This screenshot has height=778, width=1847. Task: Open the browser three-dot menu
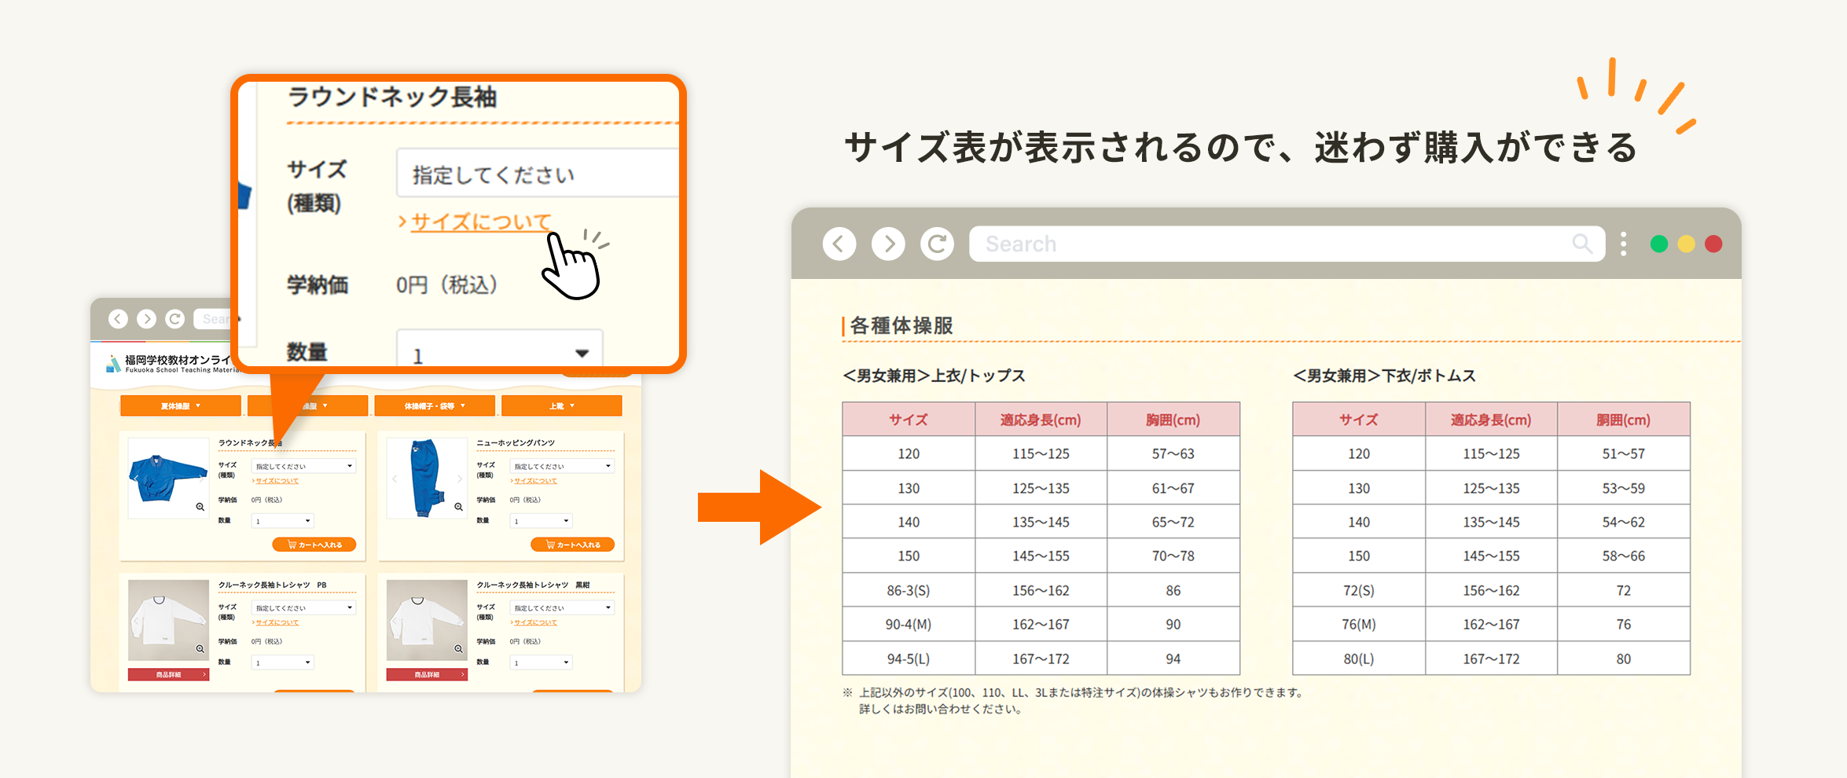pyautogui.click(x=1622, y=244)
